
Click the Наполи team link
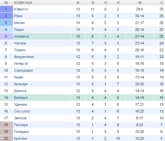20,43
